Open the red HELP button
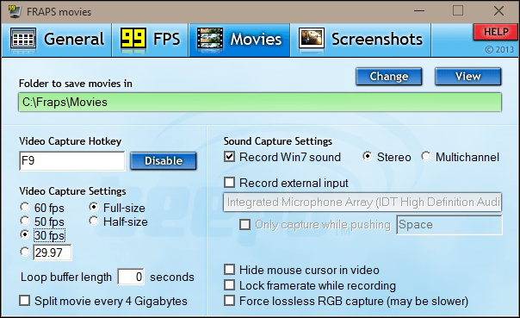 [495, 32]
